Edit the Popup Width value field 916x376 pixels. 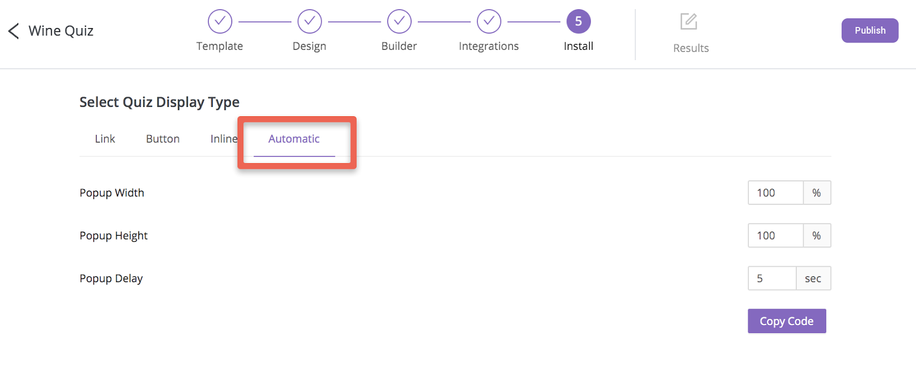(x=776, y=193)
